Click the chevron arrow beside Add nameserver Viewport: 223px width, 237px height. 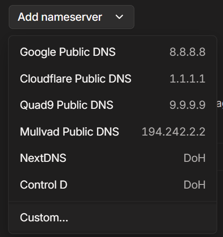[x=119, y=17]
